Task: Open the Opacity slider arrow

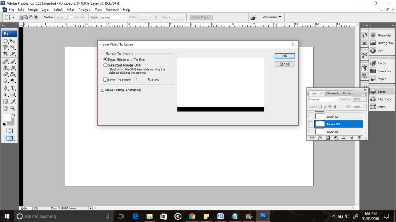Action: coord(364,99)
